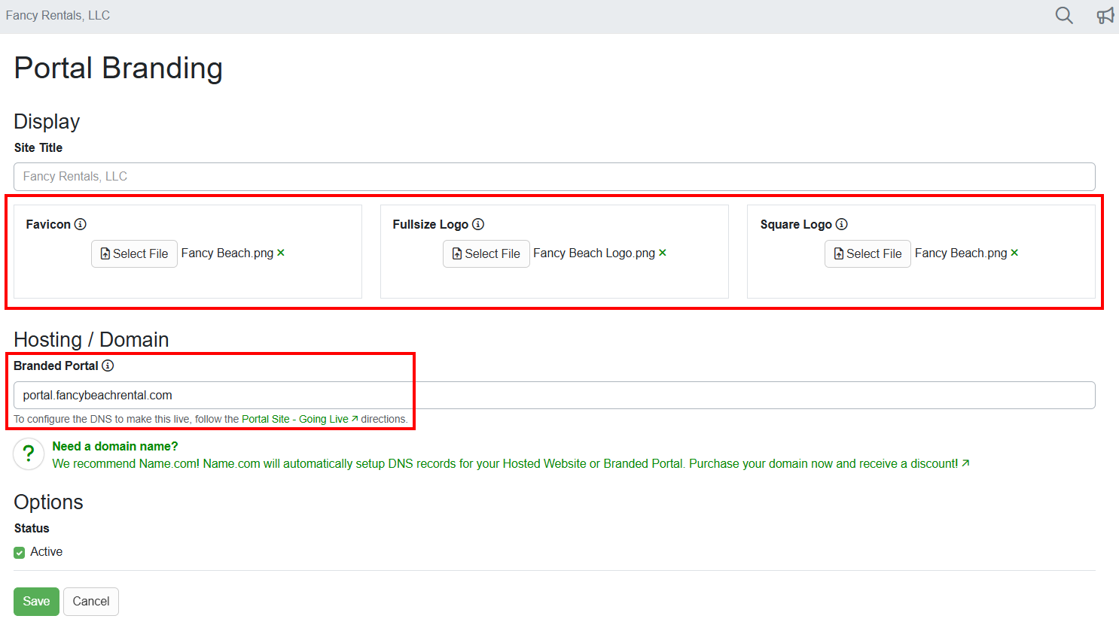Screen dimensions: 1119x628
Task: Click the green question mark help icon
Action: [29, 454]
